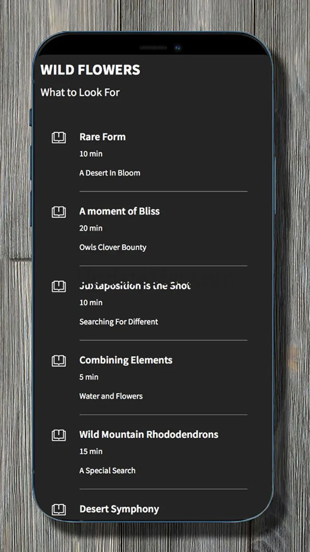Screen dimensions: 310x552
Task: Click the WILD FLOWERS heading
Action: click(90, 70)
